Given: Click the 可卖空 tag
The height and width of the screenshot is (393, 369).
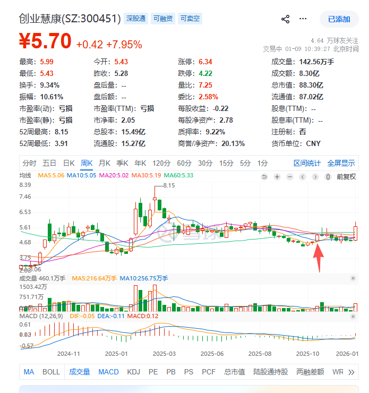Looking at the screenshot, I should pyautogui.click(x=190, y=19).
